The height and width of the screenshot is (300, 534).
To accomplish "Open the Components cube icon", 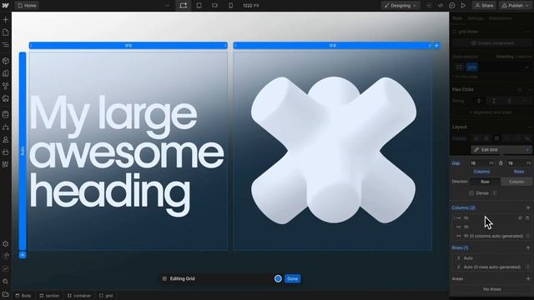I will (6, 61).
